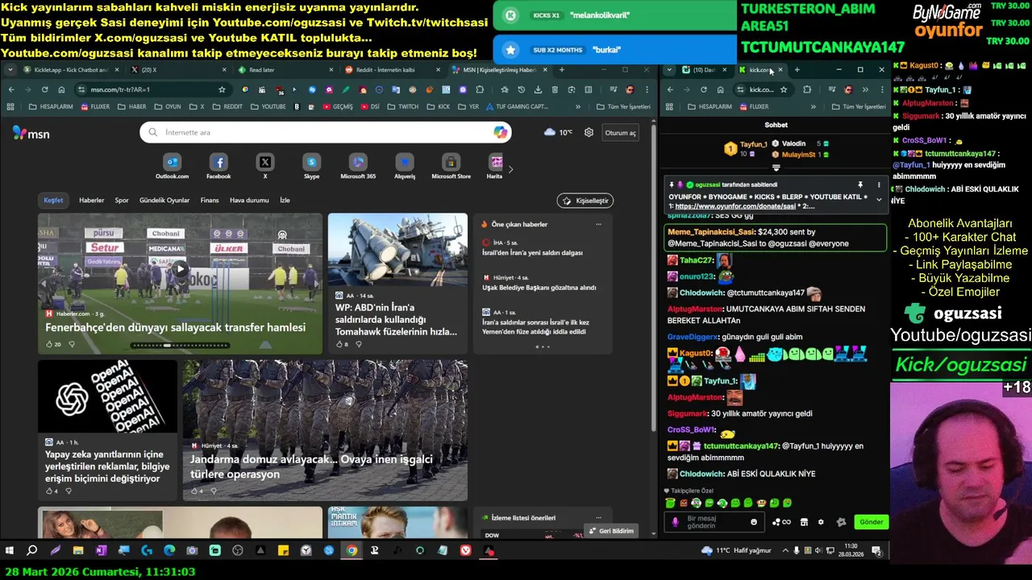Reload the kick.com page
Viewport: 1032px width, 580px height.
pyautogui.click(x=703, y=89)
